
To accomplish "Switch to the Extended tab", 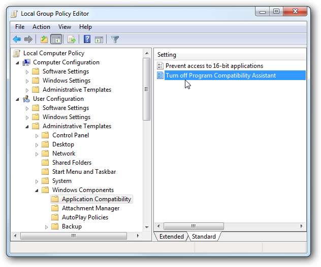I will 171,237.
